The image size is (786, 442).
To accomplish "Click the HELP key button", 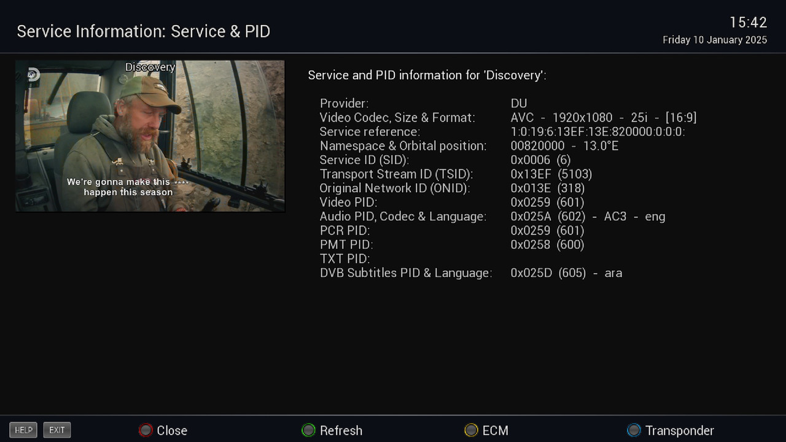I will (x=23, y=430).
